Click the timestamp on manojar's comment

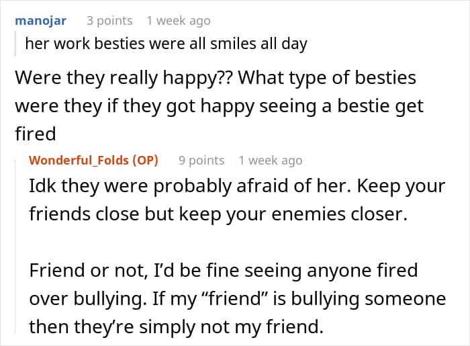179,21
